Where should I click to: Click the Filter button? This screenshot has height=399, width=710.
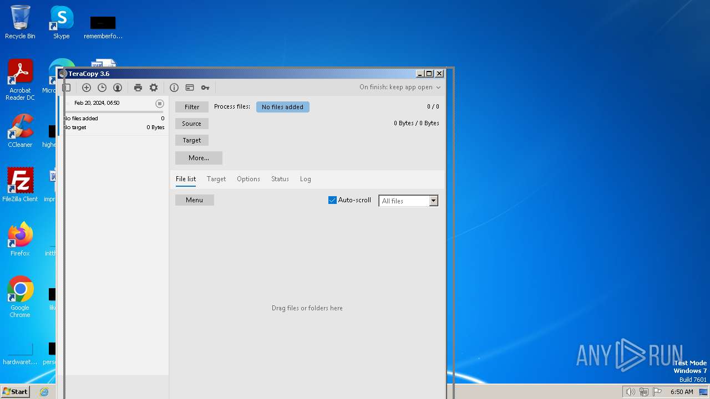pos(192,107)
